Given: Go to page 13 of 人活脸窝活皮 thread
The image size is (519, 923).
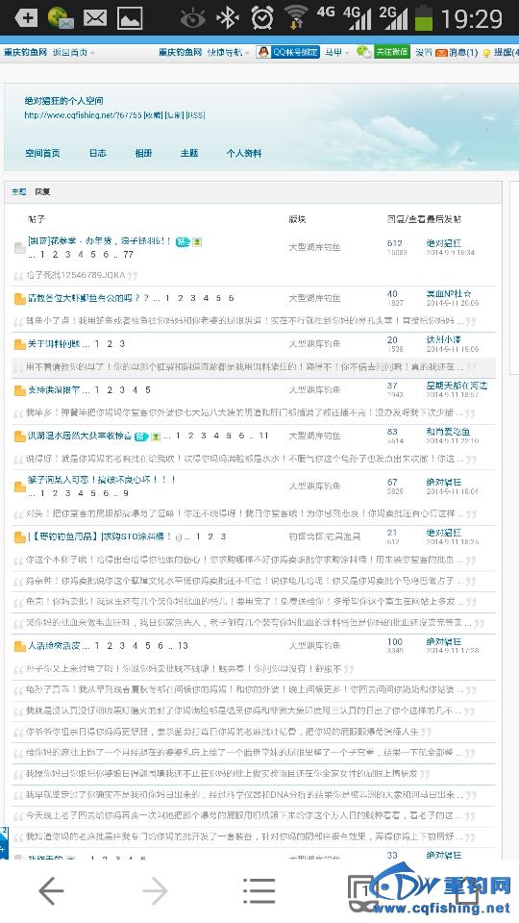Looking at the screenshot, I should [x=183, y=646].
